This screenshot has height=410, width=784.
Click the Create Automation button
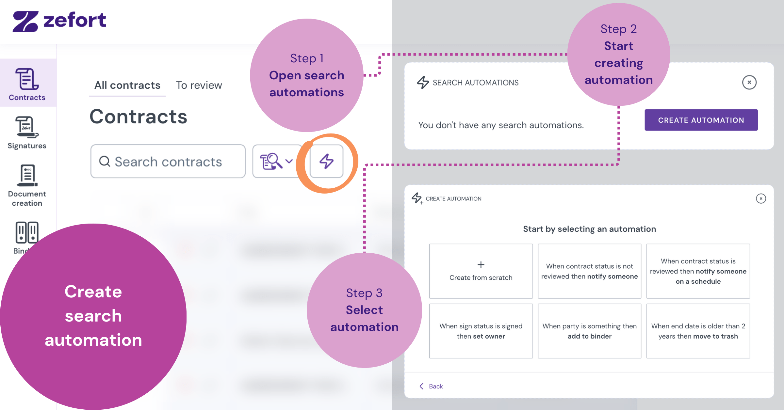pos(701,120)
